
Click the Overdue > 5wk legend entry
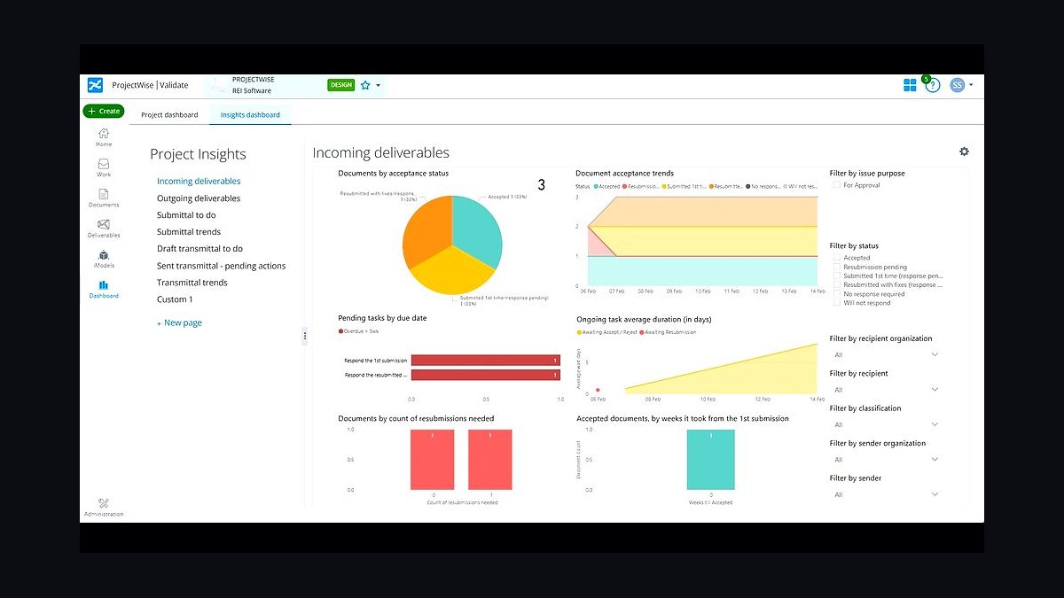point(358,331)
